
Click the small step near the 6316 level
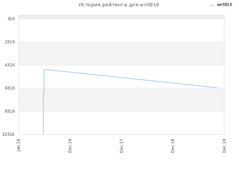pyautogui.click(x=44, y=92)
